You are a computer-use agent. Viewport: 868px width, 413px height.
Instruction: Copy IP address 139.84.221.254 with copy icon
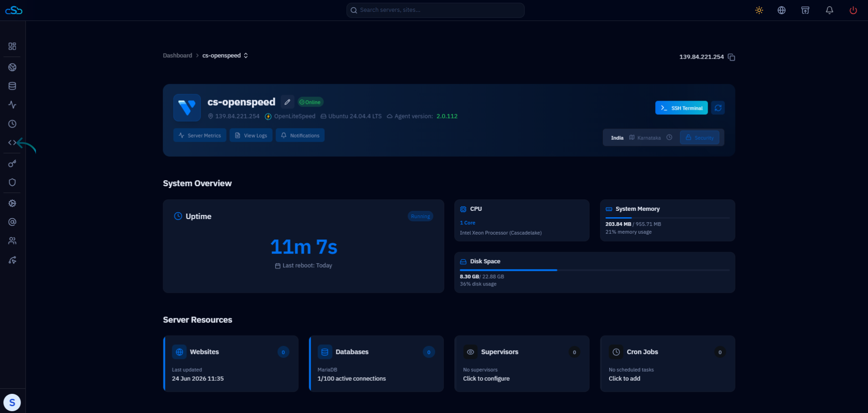pyautogui.click(x=731, y=57)
